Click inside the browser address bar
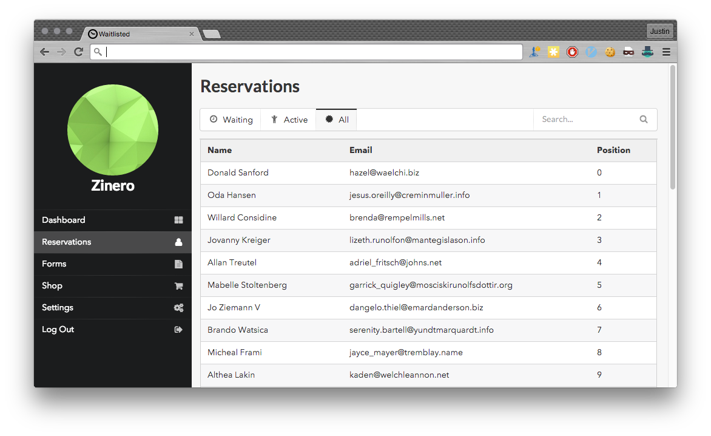 coord(303,52)
